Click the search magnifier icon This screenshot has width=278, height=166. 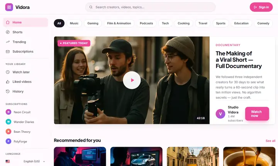point(91,7)
